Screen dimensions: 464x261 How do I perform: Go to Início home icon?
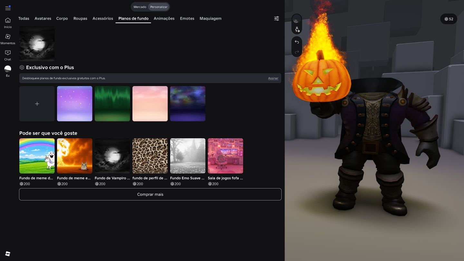8,20
